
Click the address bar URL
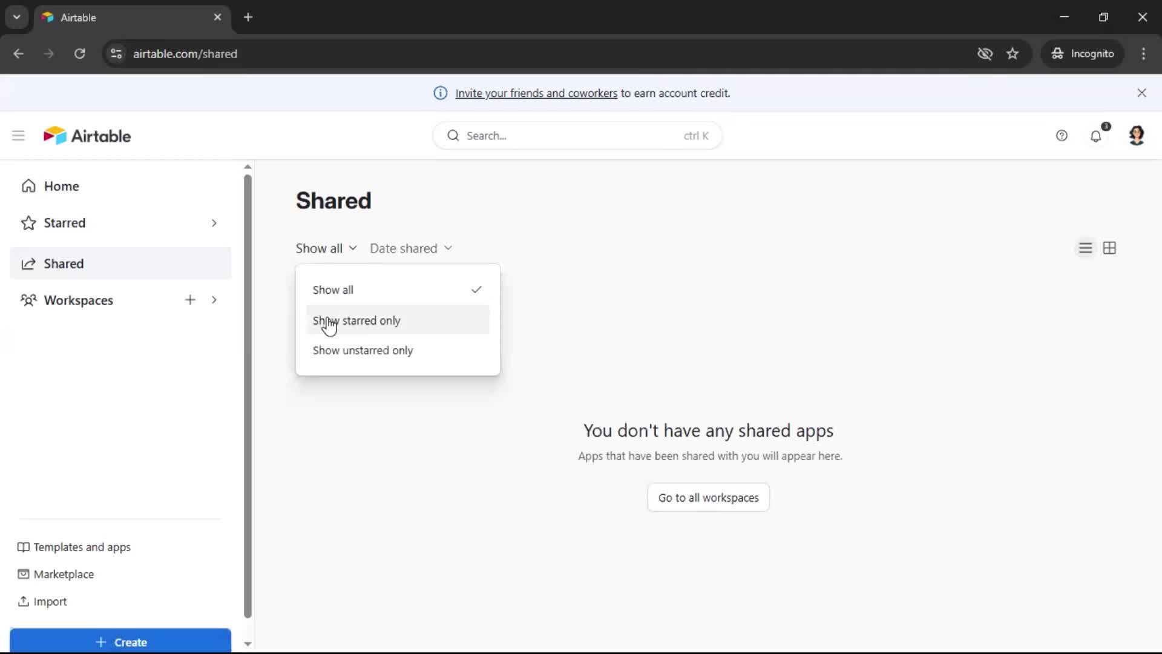coord(185,54)
